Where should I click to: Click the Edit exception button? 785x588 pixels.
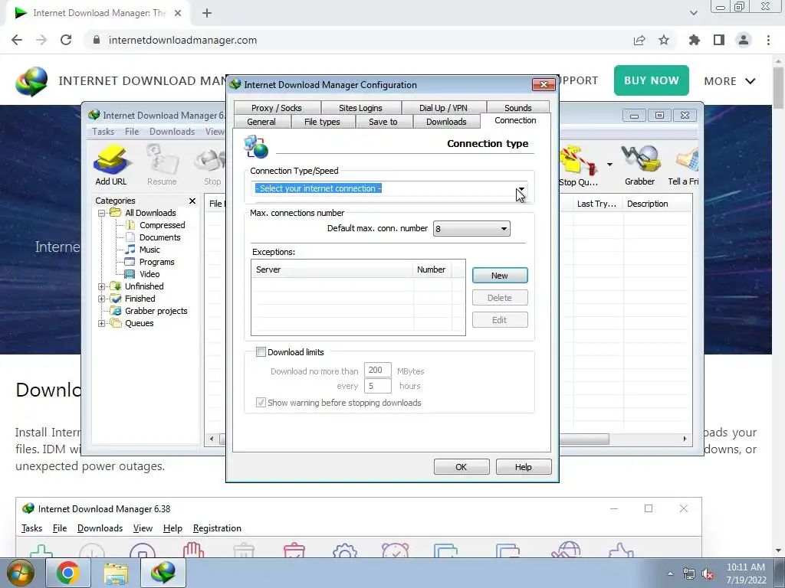click(x=500, y=320)
